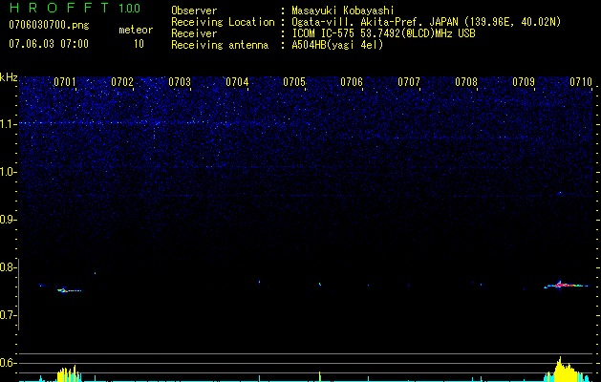Click the 0708 time marker
The height and width of the screenshot is (382, 601).
click(466, 82)
